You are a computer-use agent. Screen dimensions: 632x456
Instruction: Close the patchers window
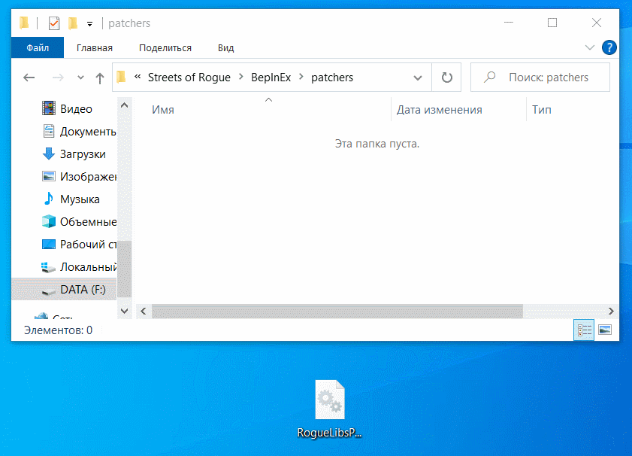597,23
